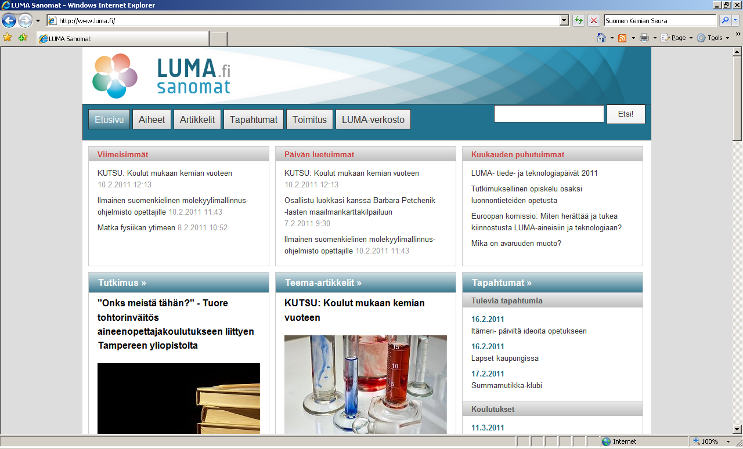Select the LUMA Sanomat browser tab
The image size is (743, 449).
coord(122,39)
